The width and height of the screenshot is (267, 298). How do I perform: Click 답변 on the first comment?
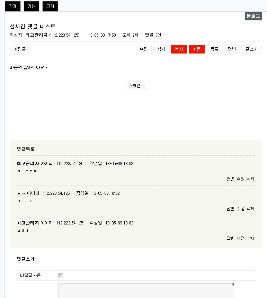231,179
